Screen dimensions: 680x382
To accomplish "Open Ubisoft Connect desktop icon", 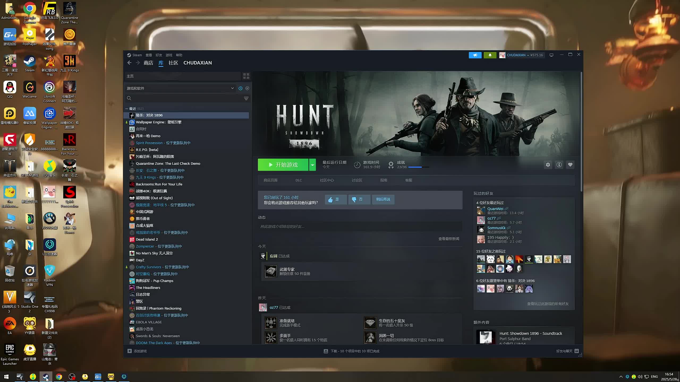I will tap(49, 92).
